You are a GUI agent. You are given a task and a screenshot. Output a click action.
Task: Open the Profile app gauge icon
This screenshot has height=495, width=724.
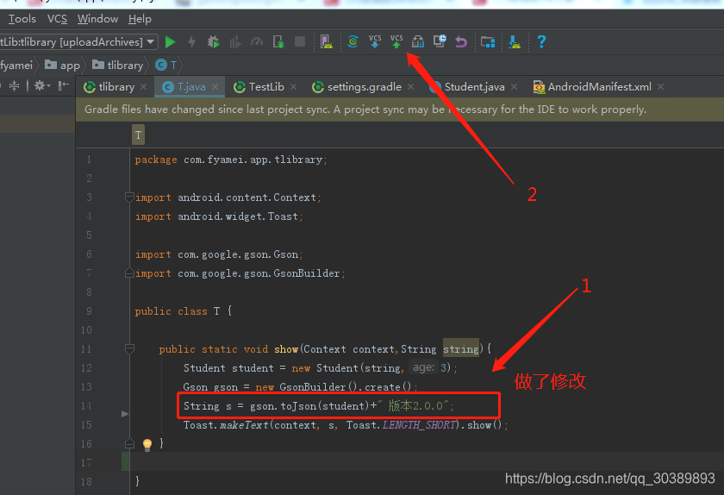click(257, 42)
